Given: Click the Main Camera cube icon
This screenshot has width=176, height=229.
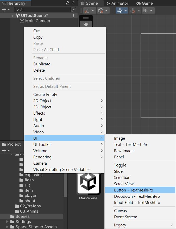Looking at the screenshot, I should [x=22, y=21].
